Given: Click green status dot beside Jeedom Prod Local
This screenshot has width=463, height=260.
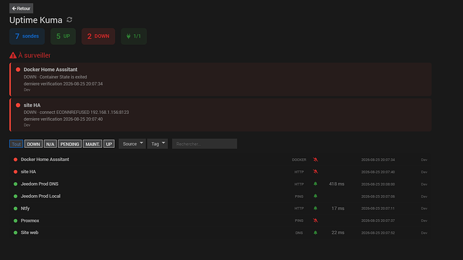Looking at the screenshot, I should click(x=15, y=196).
